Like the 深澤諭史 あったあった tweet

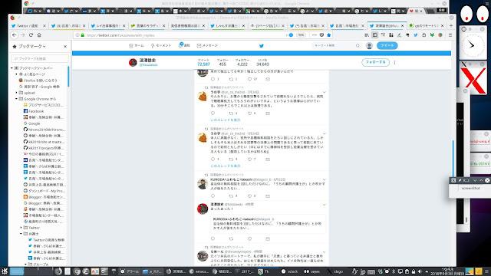coord(249,238)
